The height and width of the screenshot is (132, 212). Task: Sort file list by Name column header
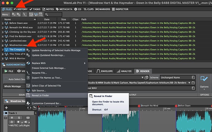[12, 19]
